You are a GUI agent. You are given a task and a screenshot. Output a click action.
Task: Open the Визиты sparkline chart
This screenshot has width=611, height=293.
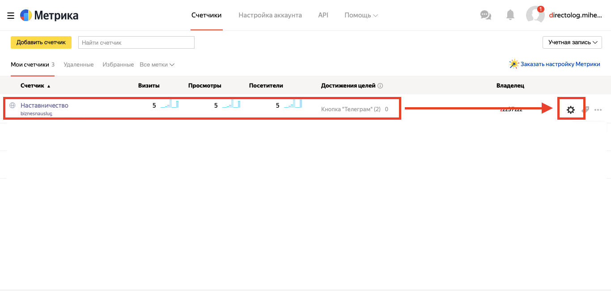[x=170, y=105]
